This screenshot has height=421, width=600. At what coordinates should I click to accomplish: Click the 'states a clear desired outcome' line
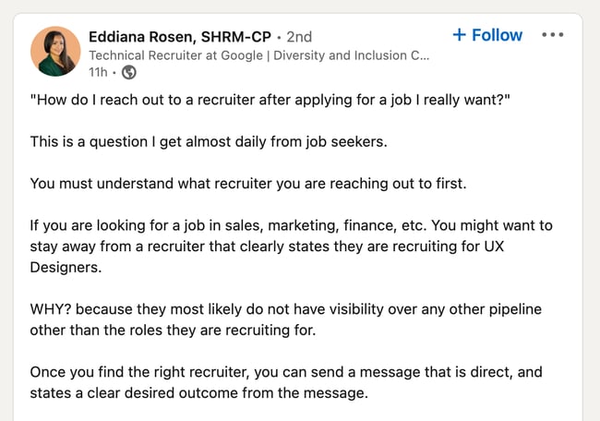(x=198, y=393)
